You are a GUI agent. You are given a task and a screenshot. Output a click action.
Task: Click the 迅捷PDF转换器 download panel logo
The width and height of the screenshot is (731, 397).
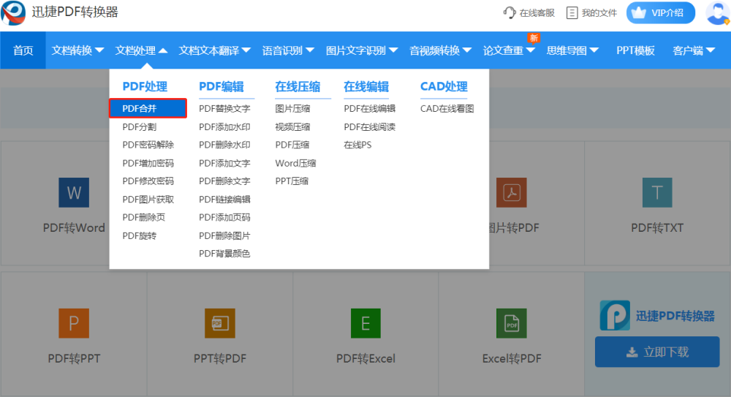[x=615, y=315]
